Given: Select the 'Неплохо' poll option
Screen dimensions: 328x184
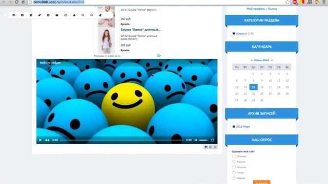Looking at the screenshot, I should pyautogui.click(x=234, y=167).
